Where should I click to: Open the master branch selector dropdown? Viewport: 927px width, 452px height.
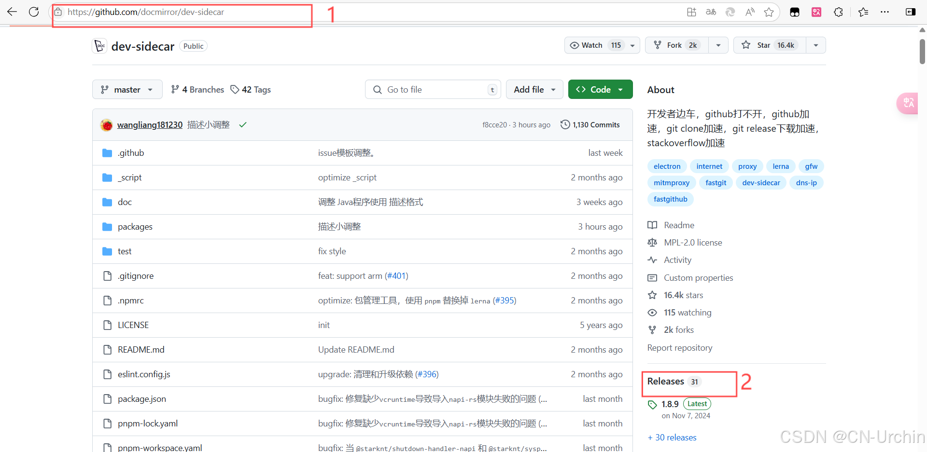pos(127,90)
